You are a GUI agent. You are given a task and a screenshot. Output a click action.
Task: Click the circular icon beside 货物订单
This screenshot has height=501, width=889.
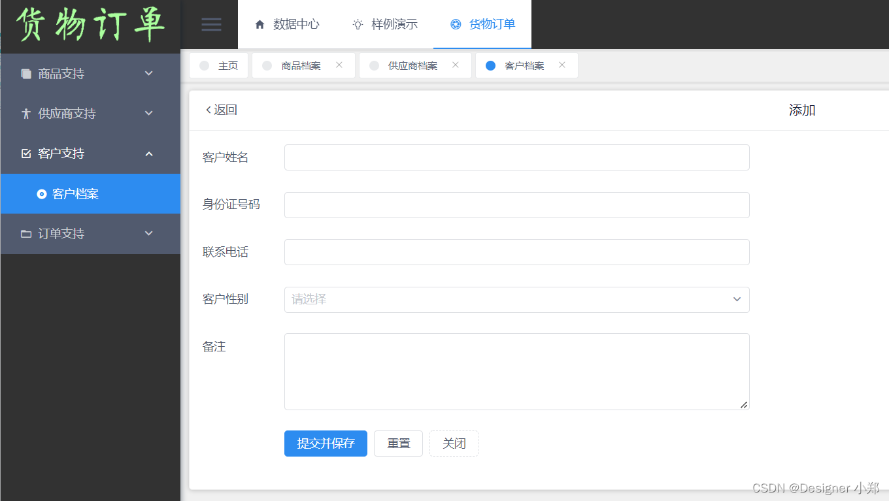456,25
